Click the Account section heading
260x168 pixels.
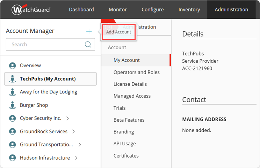pyautogui.click(x=117, y=47)
